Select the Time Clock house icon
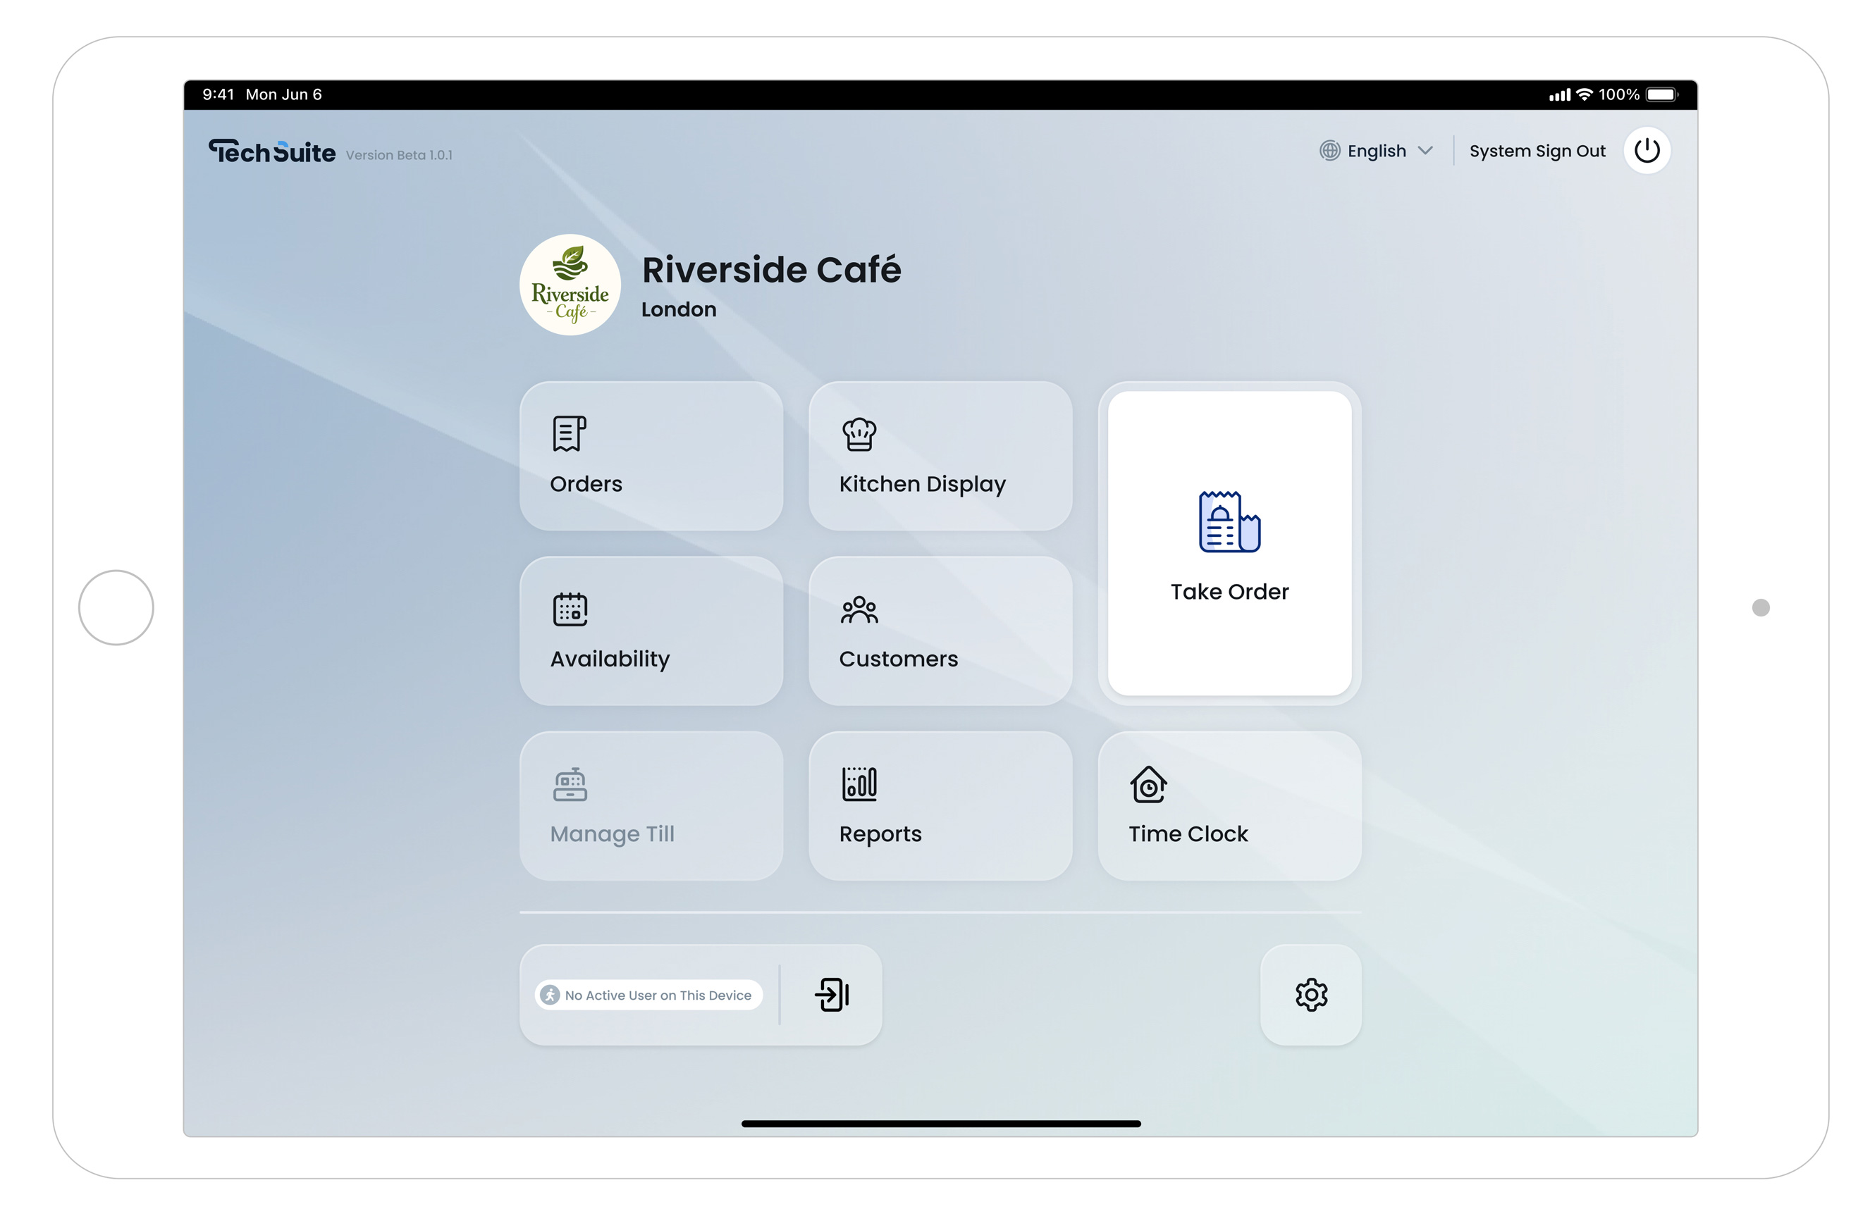 [x=1148, y=783]
